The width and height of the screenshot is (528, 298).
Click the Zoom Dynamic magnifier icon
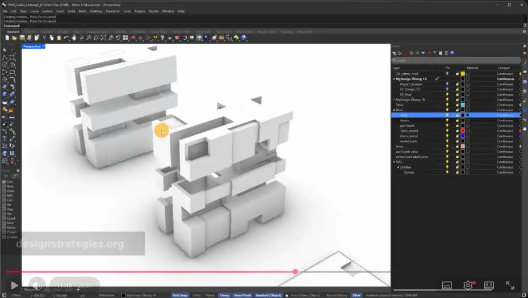tap(89, 38)
